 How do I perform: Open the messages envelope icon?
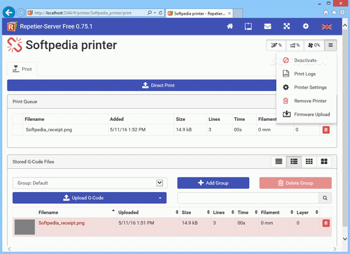tap(267, 26)
